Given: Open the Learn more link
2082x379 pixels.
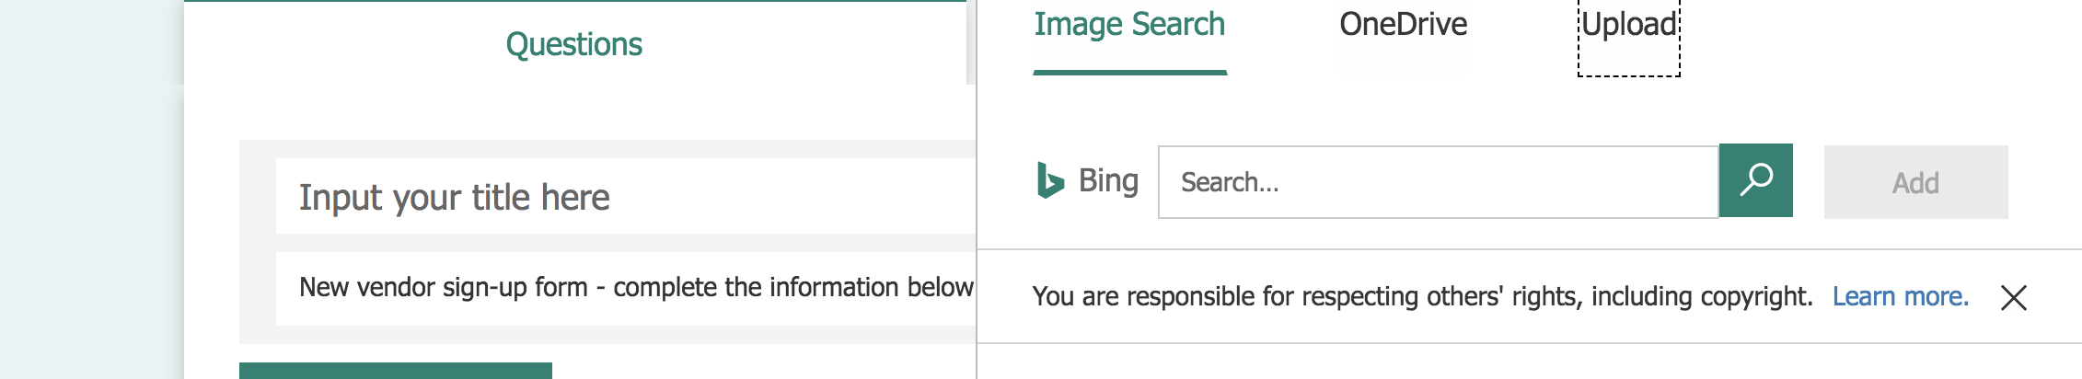Looking at the screenshot, I should (x=1900, y=296).
